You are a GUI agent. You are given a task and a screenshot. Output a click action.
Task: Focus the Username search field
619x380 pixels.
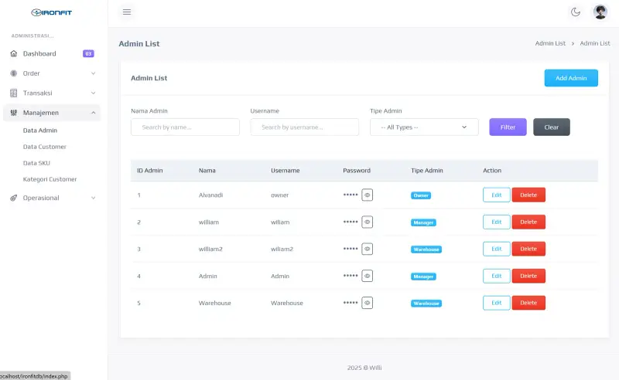pyautogui.click(x=304, y=127)
